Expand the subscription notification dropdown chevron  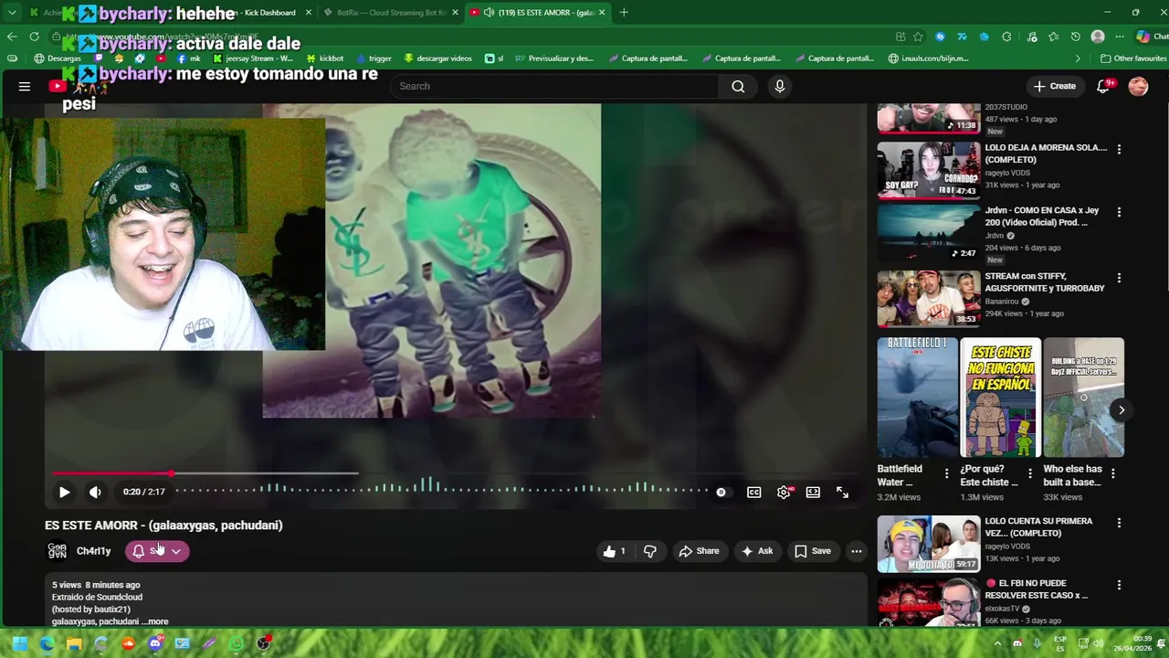pyautogui.click(x=176, y=551)
